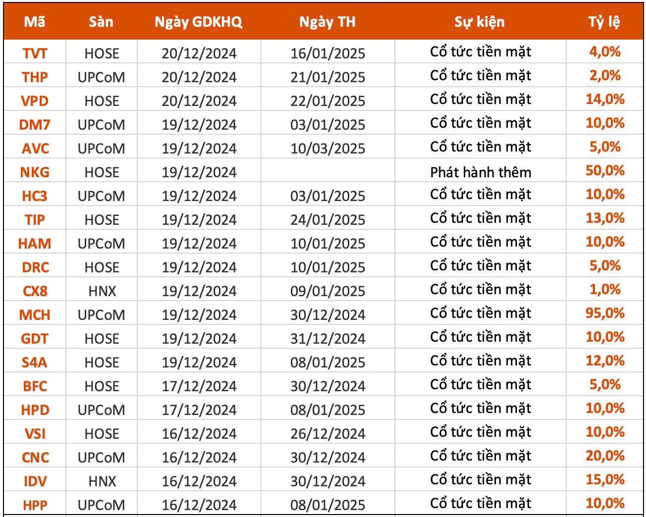
Task: Select the IDV stock code
Action: (35, 481)
